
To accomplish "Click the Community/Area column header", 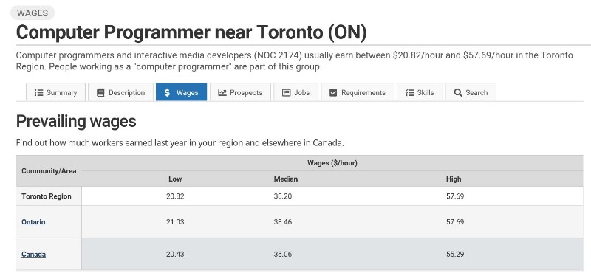I will (49, 171).
